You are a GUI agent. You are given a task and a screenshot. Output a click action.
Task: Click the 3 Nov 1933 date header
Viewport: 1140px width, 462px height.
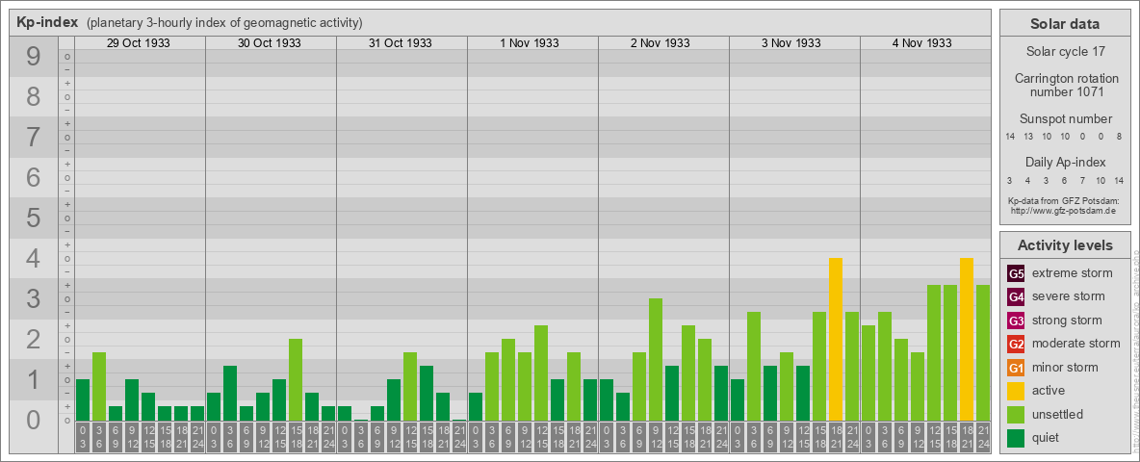[791, 43]
